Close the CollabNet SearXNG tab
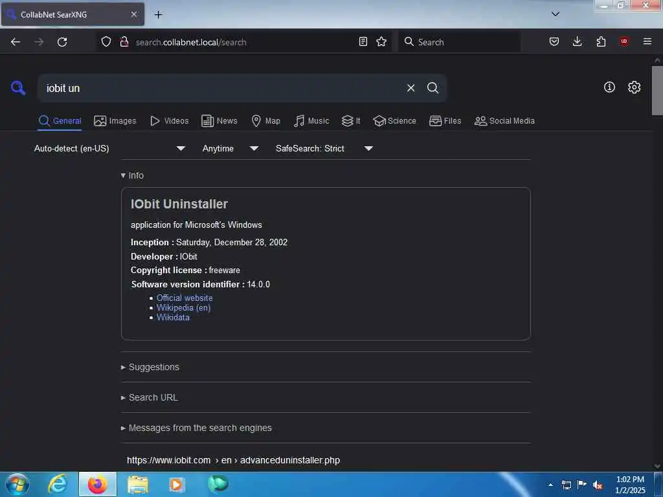Image resolution: width=663 pixels, height=497 pixels. pyautogui.click(x=134, y=14)
